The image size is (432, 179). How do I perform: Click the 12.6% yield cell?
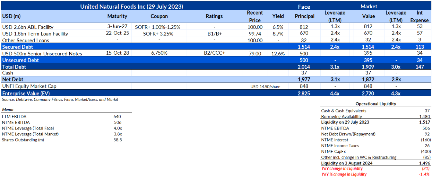[278, 53]
